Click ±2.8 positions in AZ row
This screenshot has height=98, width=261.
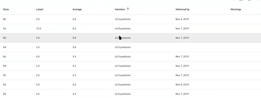[x=123, y=85]
